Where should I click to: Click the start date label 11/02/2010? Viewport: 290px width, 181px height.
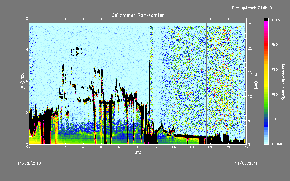[29, 163]
